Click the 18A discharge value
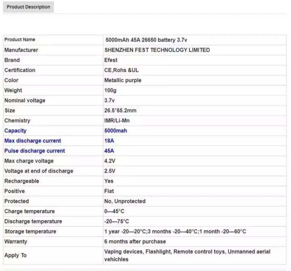Screen dimensions: 291x271 coord(109,141)
